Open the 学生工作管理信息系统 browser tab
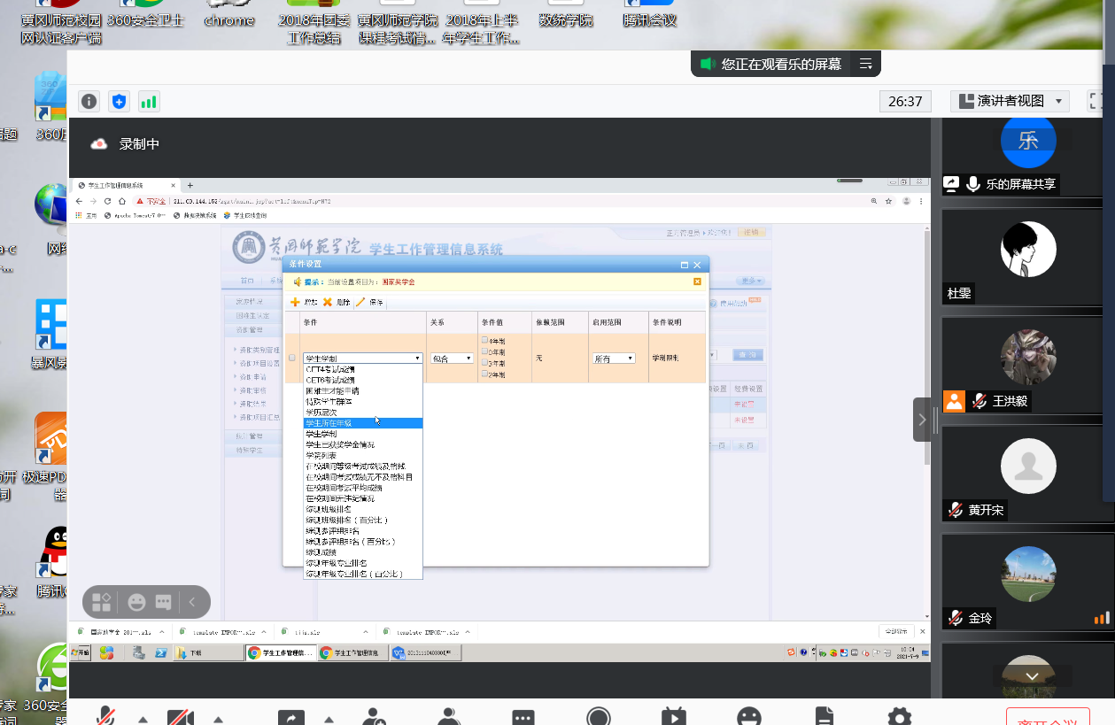 (128, 185)
